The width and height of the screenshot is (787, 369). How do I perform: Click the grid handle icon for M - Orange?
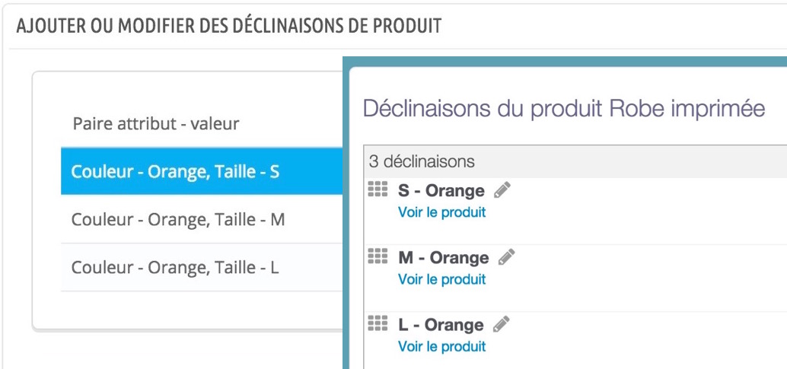pos(378,256)
